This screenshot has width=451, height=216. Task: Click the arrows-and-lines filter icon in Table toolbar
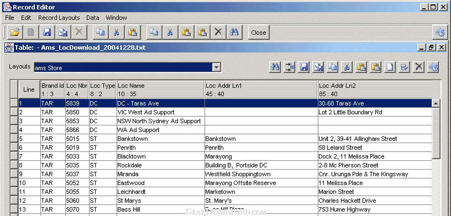[x=290, y=67]
